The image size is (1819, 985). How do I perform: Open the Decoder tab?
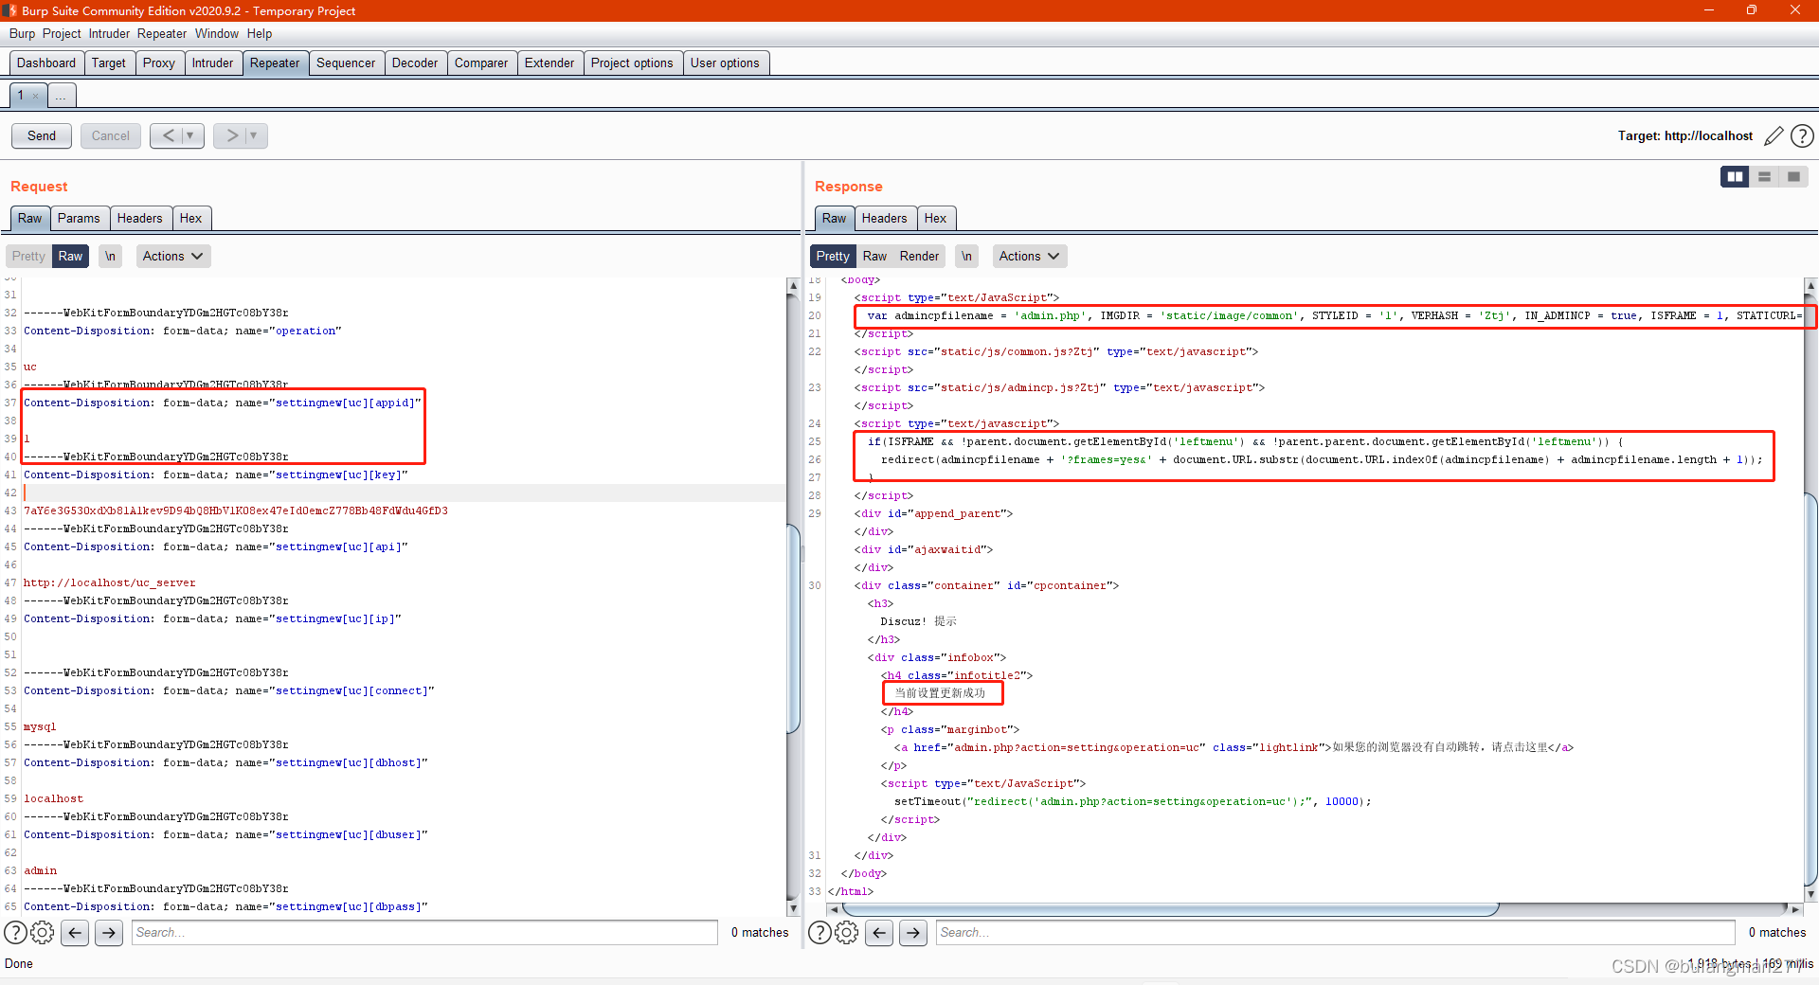[x=415, y=63]
